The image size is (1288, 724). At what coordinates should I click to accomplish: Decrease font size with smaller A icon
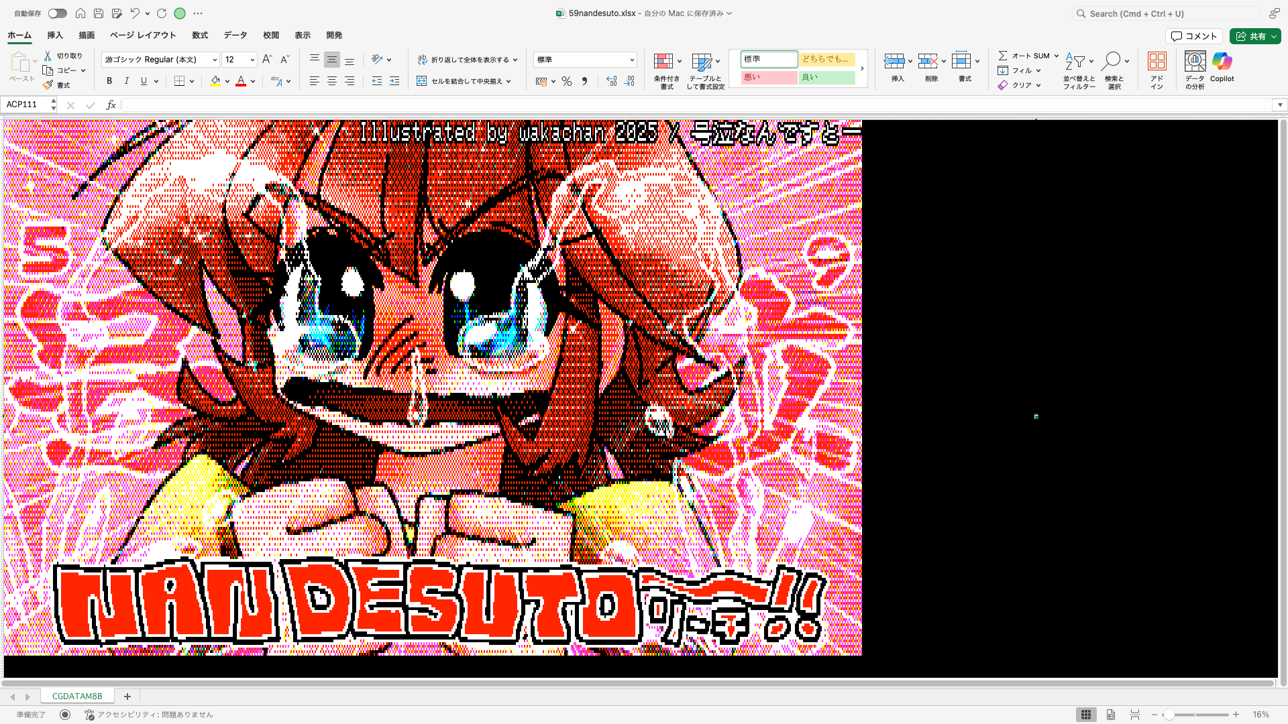tap(284, 60)
